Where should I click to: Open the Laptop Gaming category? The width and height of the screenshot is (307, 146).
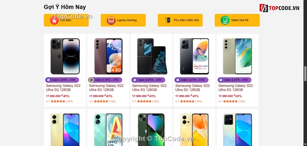click(123, 20)
